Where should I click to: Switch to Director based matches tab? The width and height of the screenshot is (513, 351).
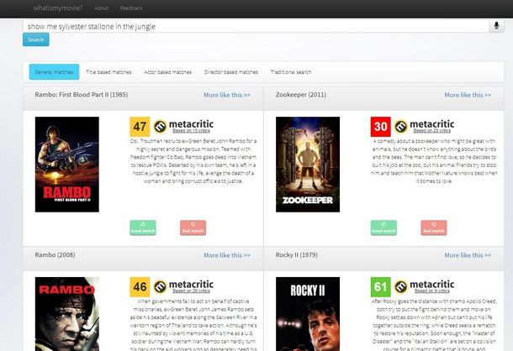[x=231, y=72]
